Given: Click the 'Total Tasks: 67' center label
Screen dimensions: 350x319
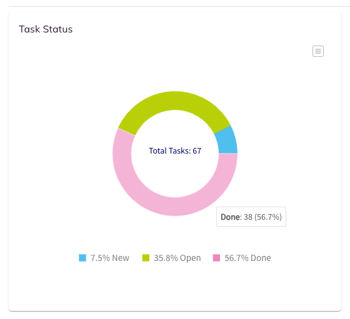Looking at the screenshot, I should point(175,151).
